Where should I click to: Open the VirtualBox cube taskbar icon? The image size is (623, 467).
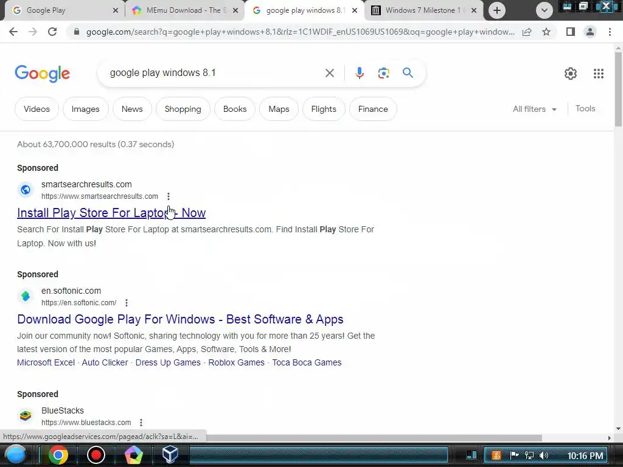coord(170,455)
